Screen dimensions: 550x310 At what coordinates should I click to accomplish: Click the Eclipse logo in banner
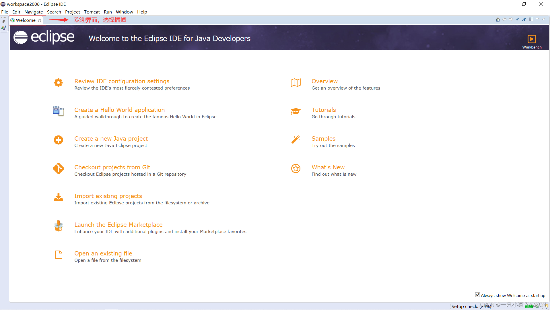pos(44,37)
